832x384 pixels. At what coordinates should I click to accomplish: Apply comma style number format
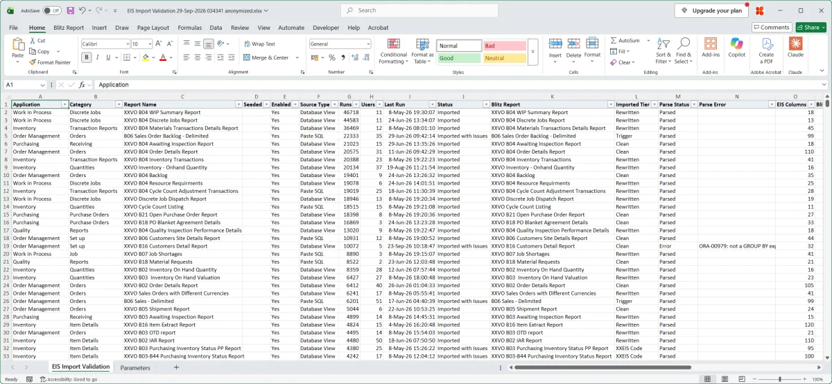coord(343,57)
